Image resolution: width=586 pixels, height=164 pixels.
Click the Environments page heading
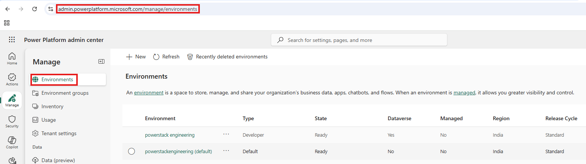[x=146, y=76]
